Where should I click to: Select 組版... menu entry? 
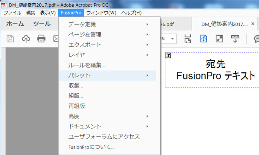[76, 96]
